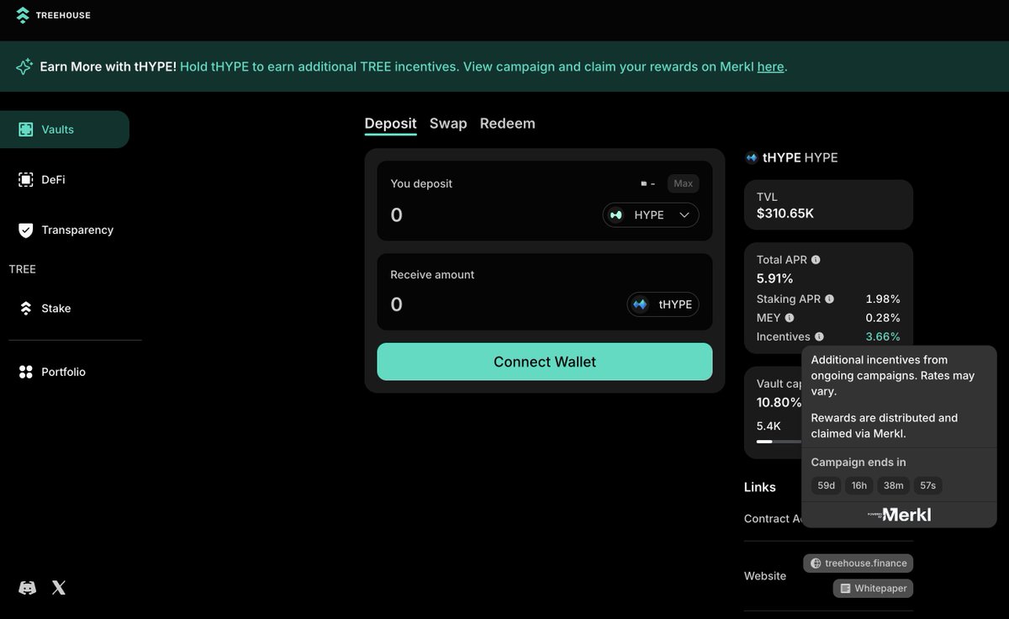Switch to the Swap tab
This screenshot has width=1009, height=619.
(x=448, y=124)
